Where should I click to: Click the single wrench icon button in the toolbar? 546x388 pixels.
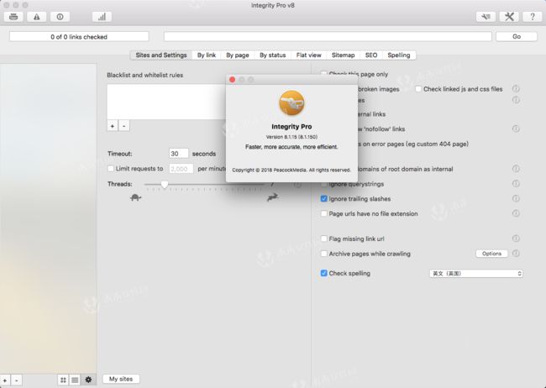[486, 17]
